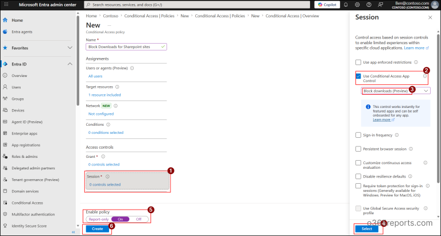The width and height of the screenshot is (441, 236).
Task: Collapse the Entra ID section chevron
Action: 69,64
